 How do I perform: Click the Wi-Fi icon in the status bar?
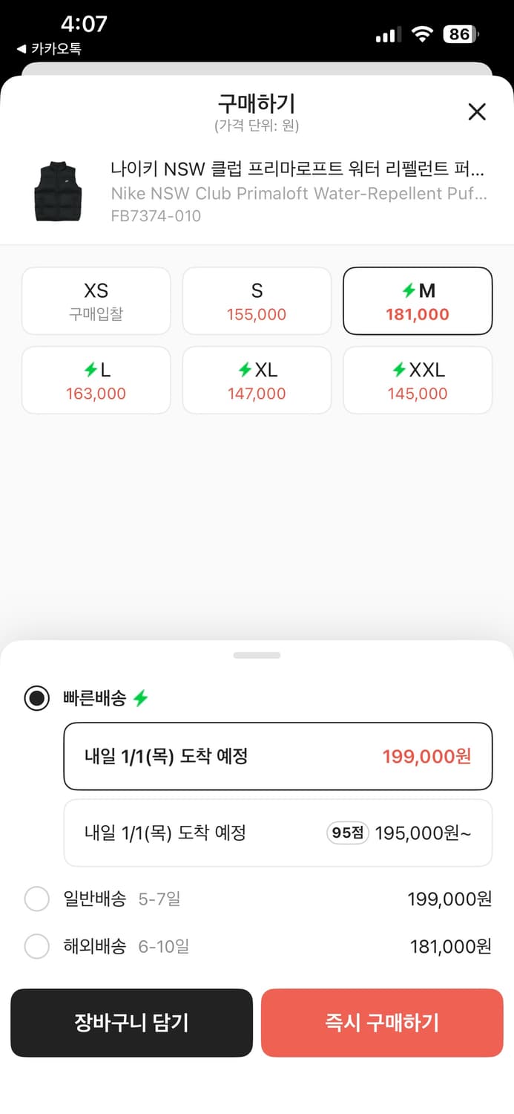tap(423, 33)
